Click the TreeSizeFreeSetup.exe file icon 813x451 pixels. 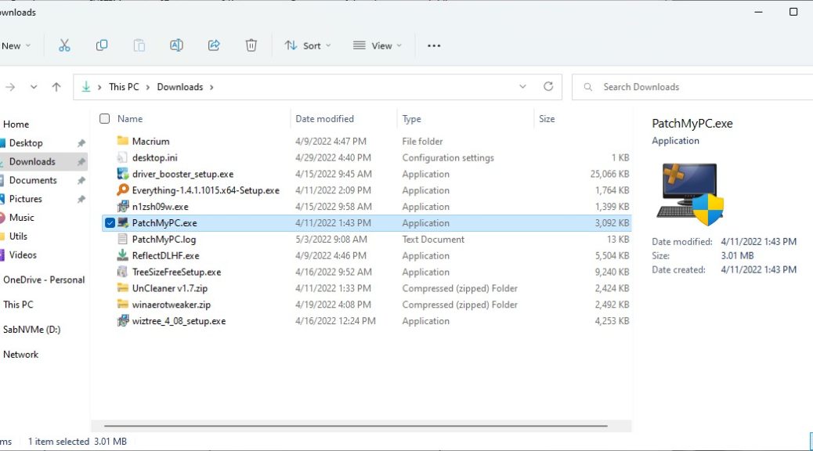(122, 272)
